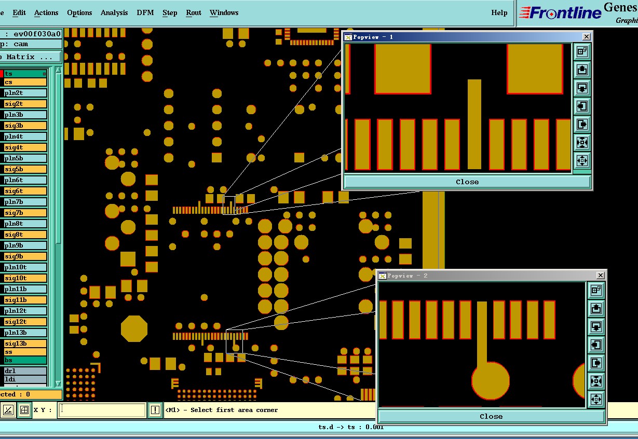Image resolution: width=638 pixels, height=439 pixels.
Task: Zoom out icon in Popview 2
Action: click(x=596, y=399)
